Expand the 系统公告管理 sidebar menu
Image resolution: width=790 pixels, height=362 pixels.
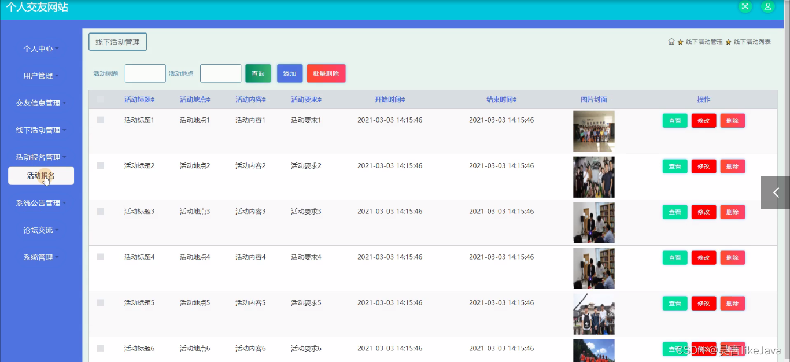click(41, 203)
